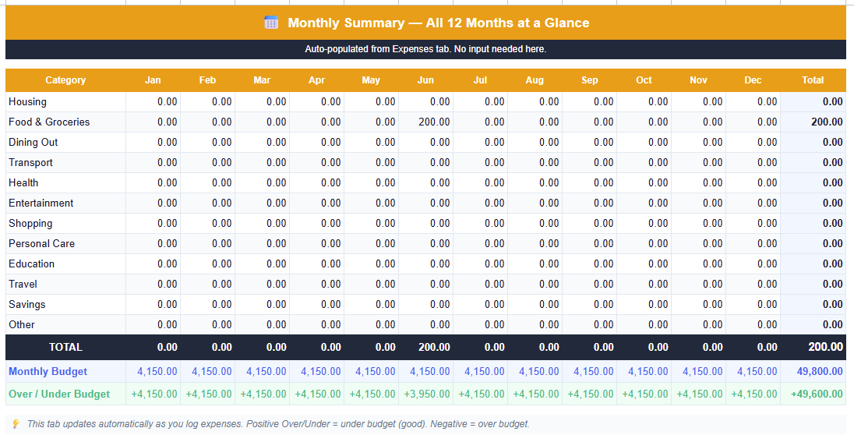Click the Education category cell
Screen dimensions: 854x435
point(65,263)
